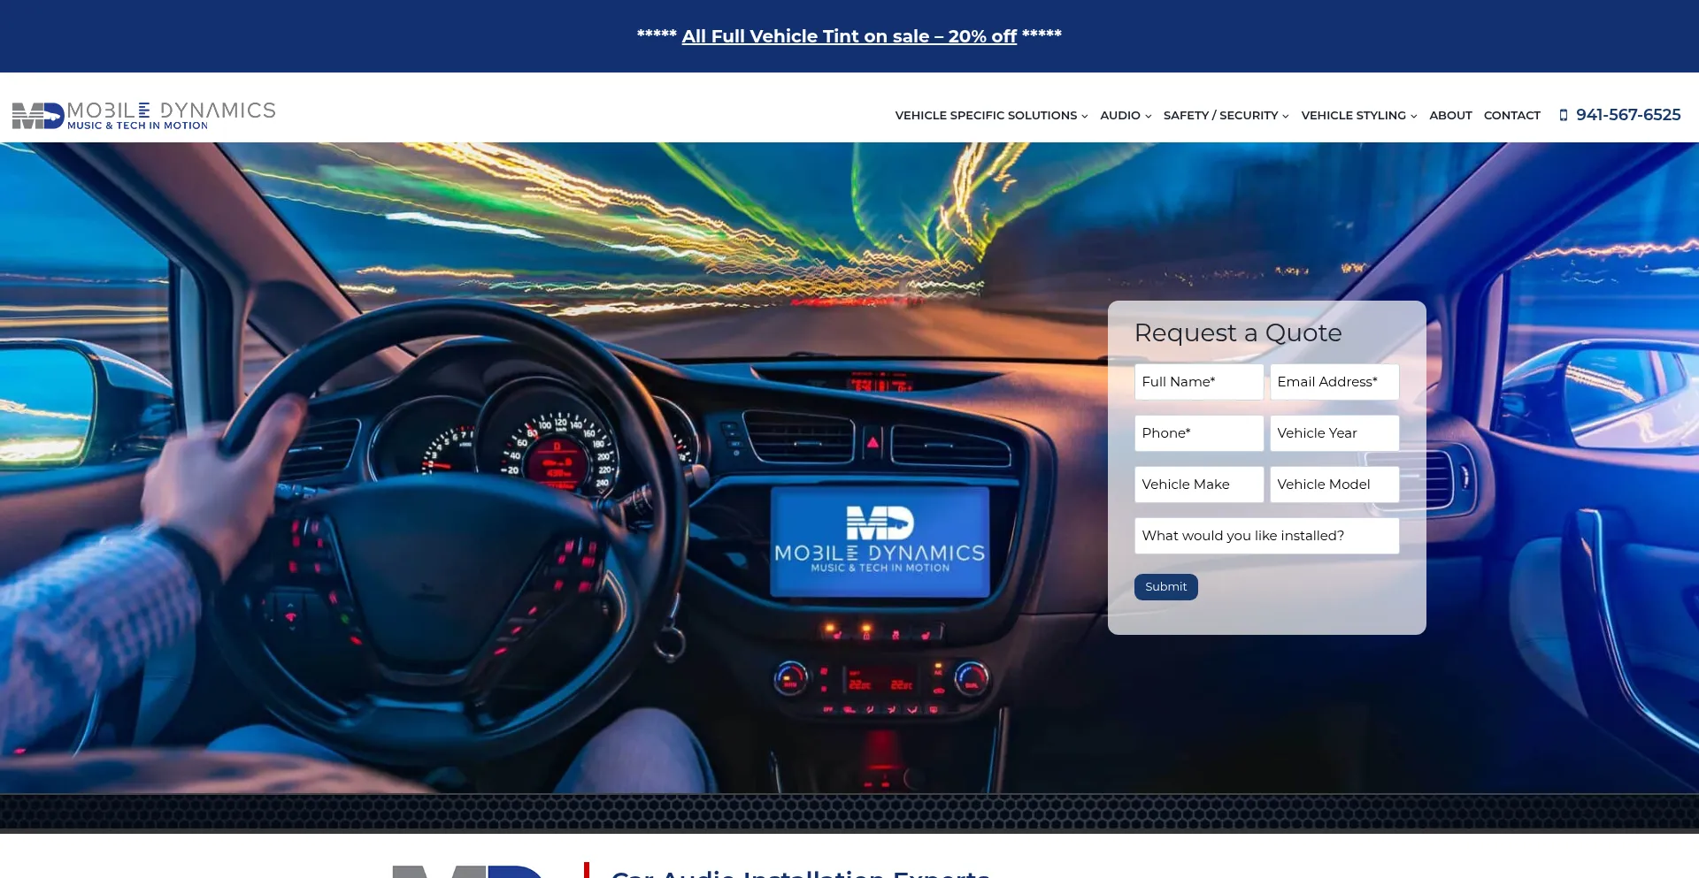Open the Safety / Security dropdown

(1226, 116)
